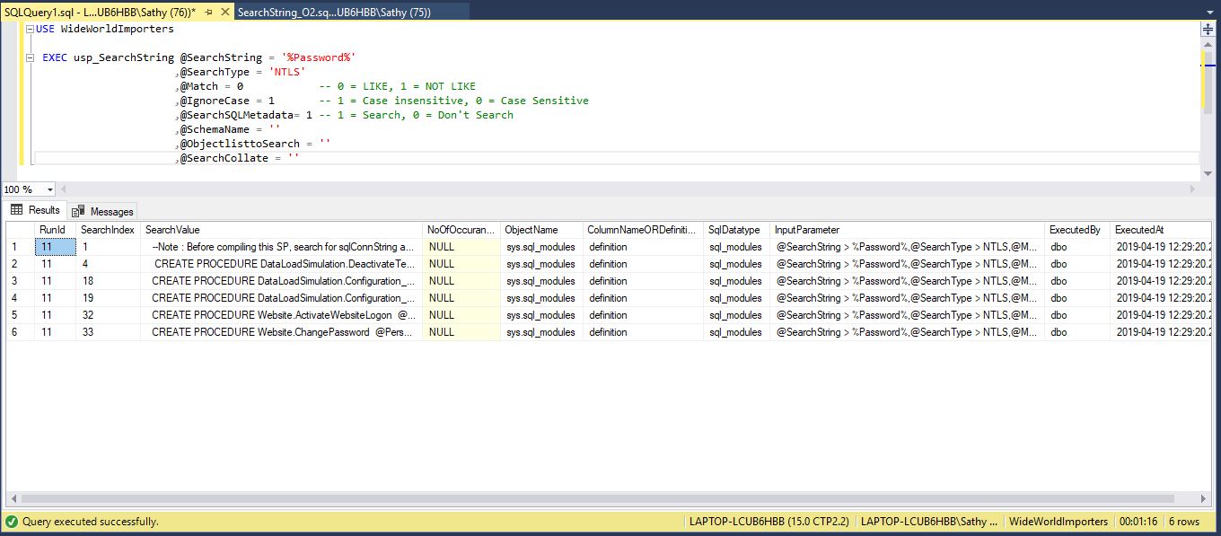This screenshot has width=1221, height=536.
Task: Click the editor vertical scrollbar up arrow
Action: click(1208, 44)
